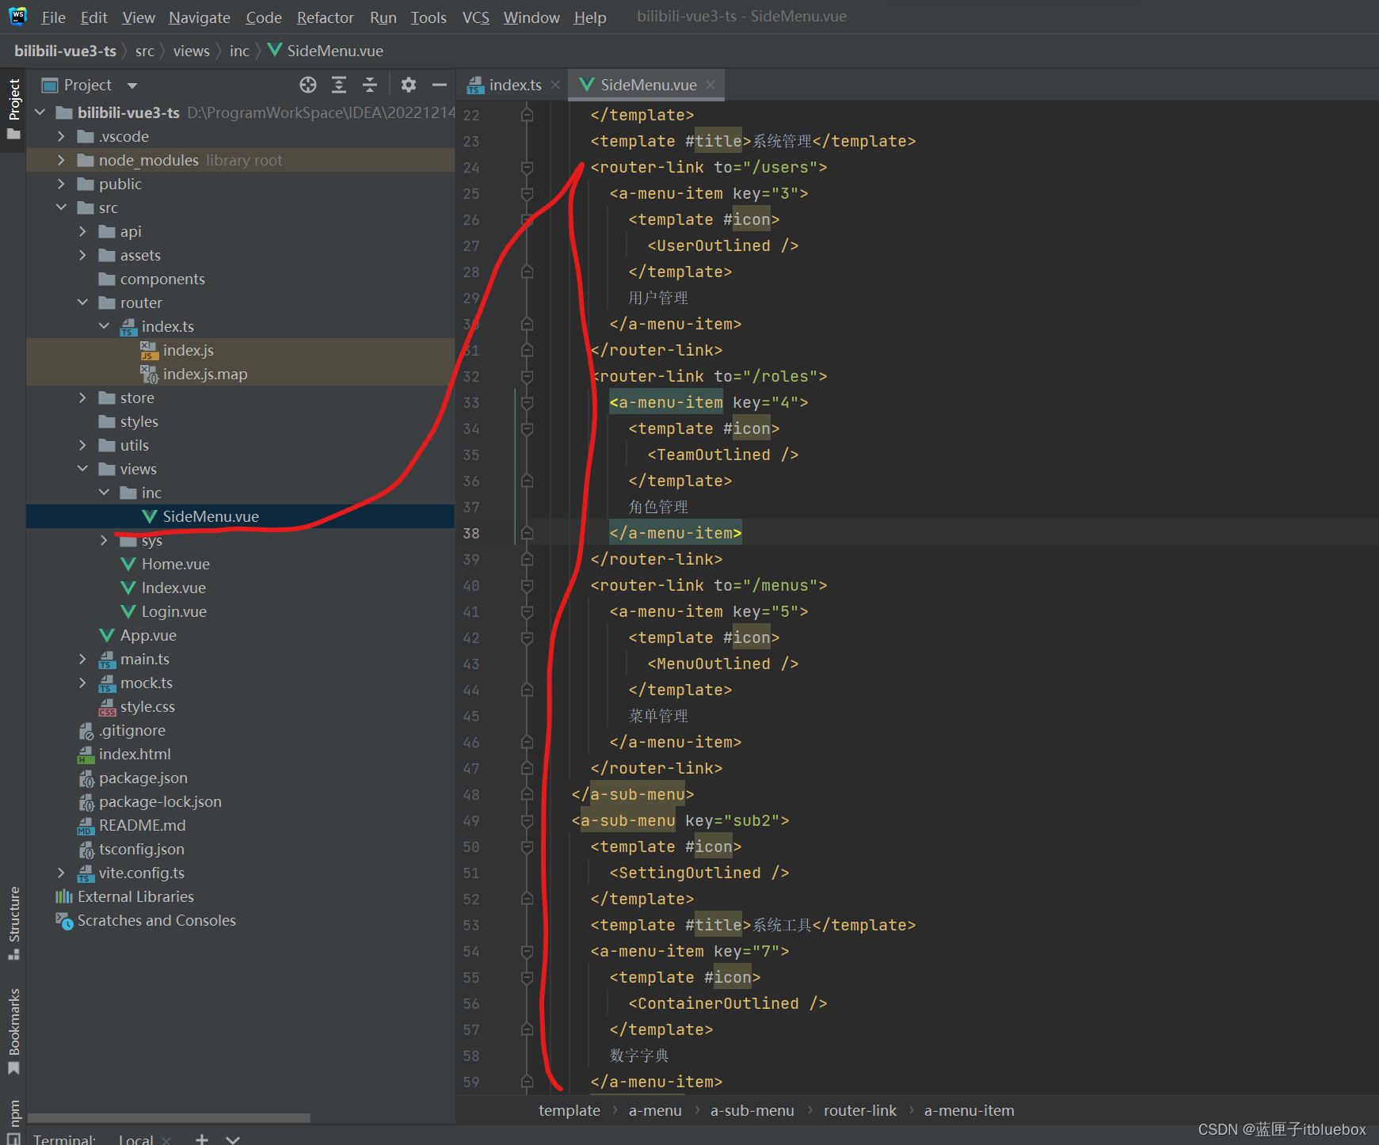Click the locate/select opened file target icon

pyautogui.click(x=308, y=85)
